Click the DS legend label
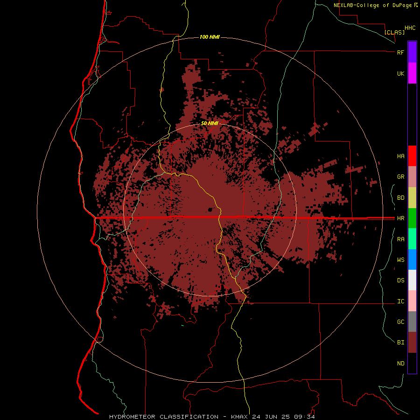The height and width of the screenshot is (420, 420). (400, 280)
